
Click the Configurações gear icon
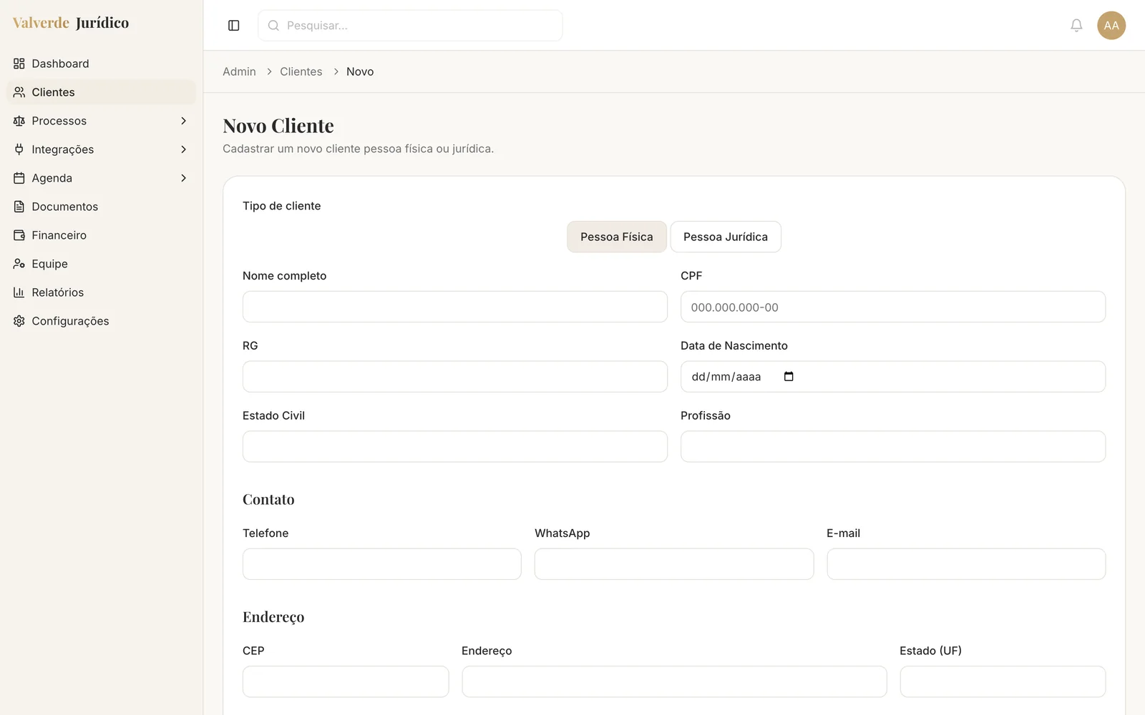[19, 321]
